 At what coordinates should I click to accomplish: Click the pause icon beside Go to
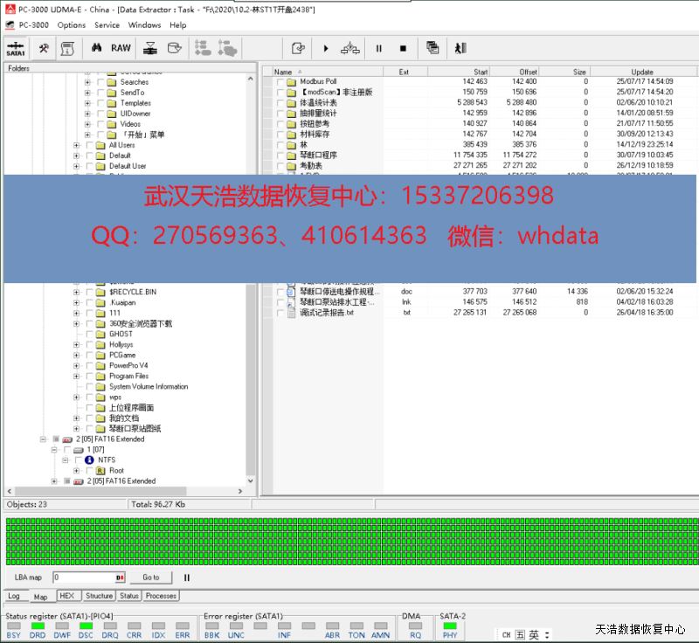coord(186,577)
